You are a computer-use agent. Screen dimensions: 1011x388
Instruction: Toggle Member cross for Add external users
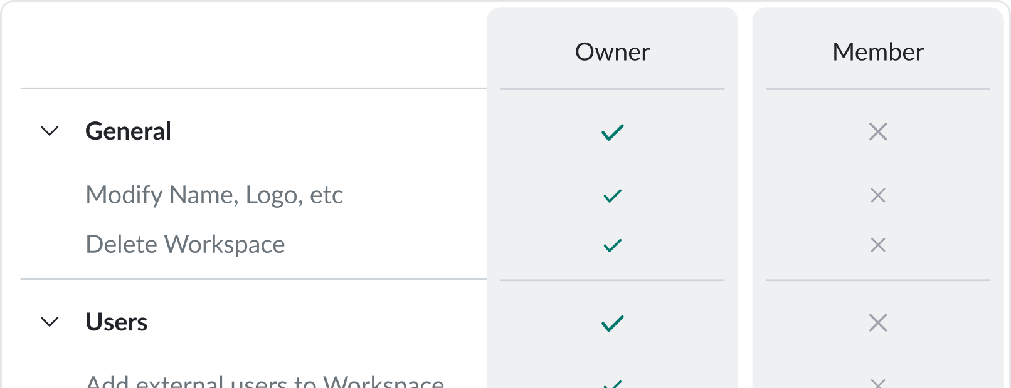pyautogui.click(x=878, y=383)
